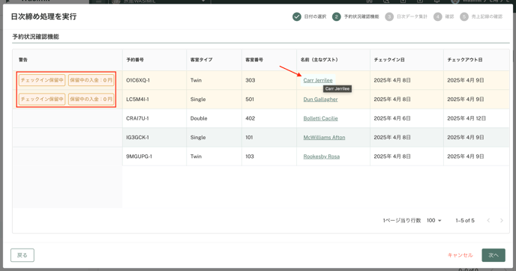Go to the next page arrow in pagination
The width and height of the screenshot is (516, 271).
coord(502,220)
